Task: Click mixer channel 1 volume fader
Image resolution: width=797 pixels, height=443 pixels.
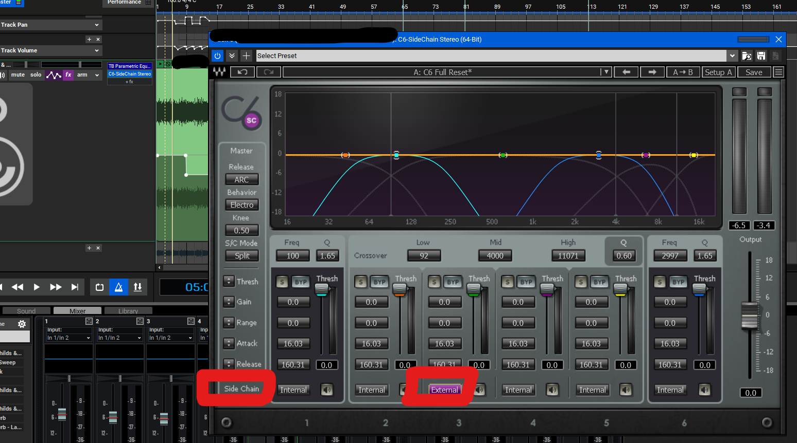Action: 62,414
